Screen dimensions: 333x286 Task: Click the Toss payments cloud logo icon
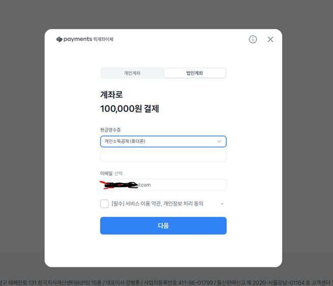pyautogui.click(x=59, y=39)
